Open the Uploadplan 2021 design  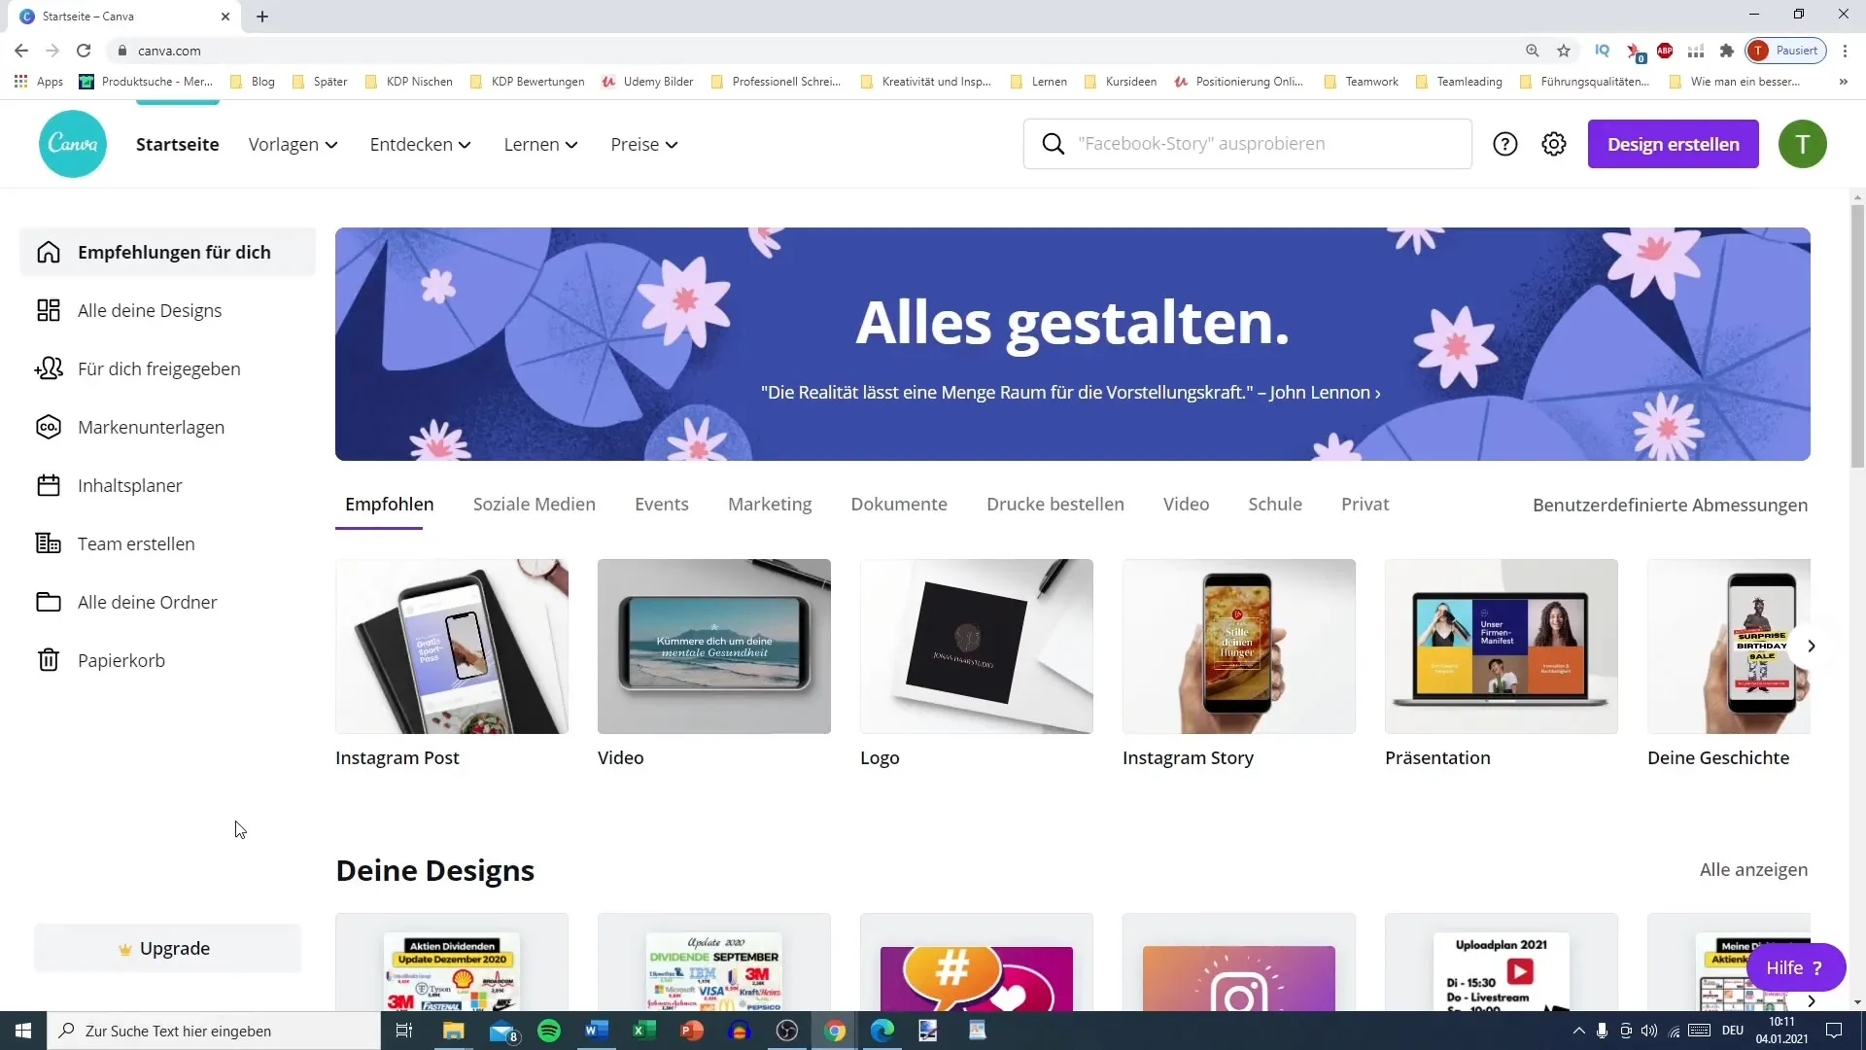[x=1502, y=962]
